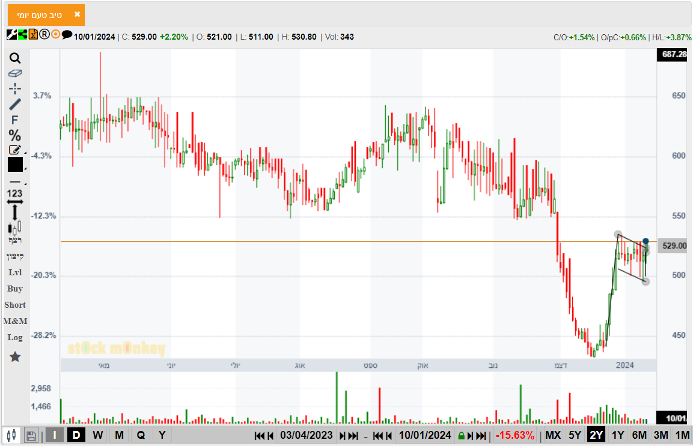Image resolution: width=693 pixels, height=446 pixels.
Task: Export chart data to Excel
Action: click(33, 34)
